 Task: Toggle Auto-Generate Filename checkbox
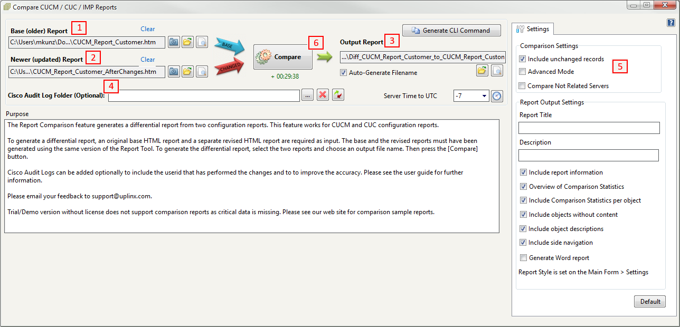point(344,73)
